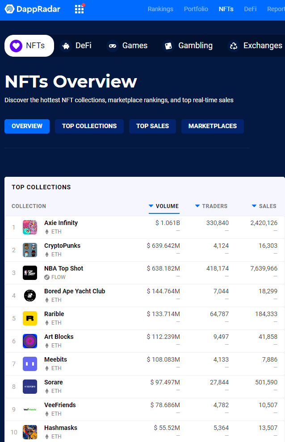Click the DappRadar logo icon
285x442 pixels.
[9, 9]
